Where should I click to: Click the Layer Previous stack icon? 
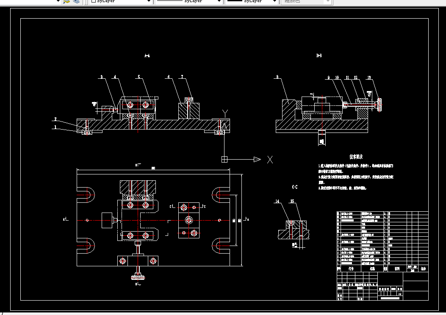click(x=76, y=1)
